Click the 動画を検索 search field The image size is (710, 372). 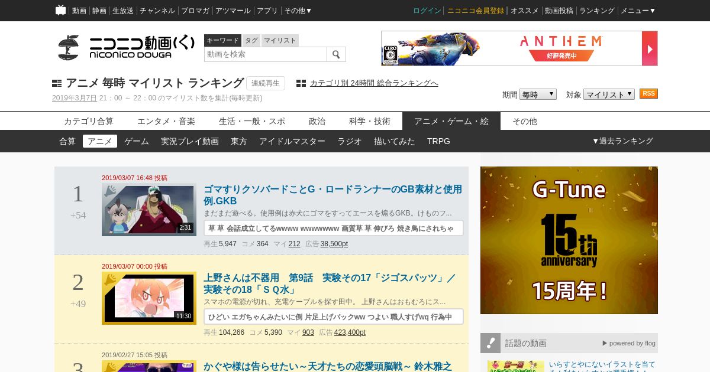coord(266,54)
